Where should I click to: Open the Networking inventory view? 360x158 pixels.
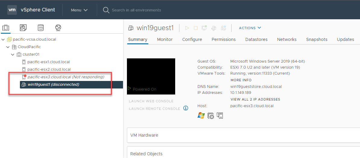pos(58,28)
